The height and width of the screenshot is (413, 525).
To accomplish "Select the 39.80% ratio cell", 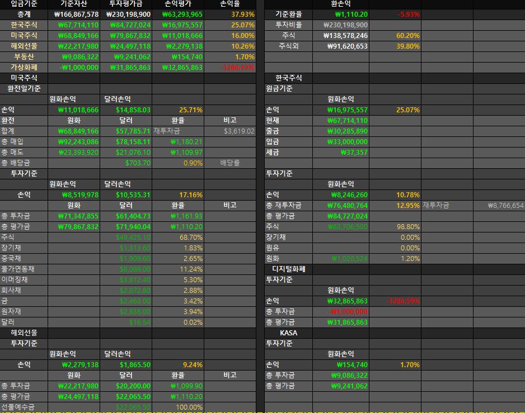I will coord(395,46).
